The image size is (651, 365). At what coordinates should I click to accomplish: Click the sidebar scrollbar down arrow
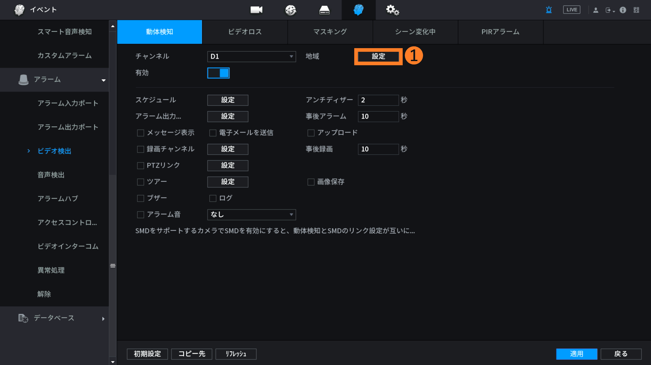tap(113, 362)
